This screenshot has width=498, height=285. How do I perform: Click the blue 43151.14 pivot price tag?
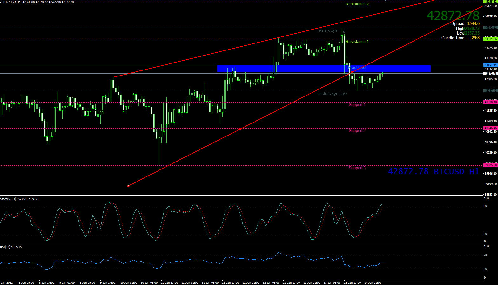point(490,65)
